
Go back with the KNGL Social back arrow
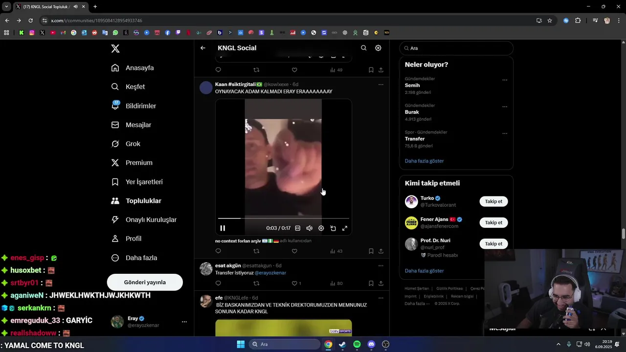click(203, 48)
